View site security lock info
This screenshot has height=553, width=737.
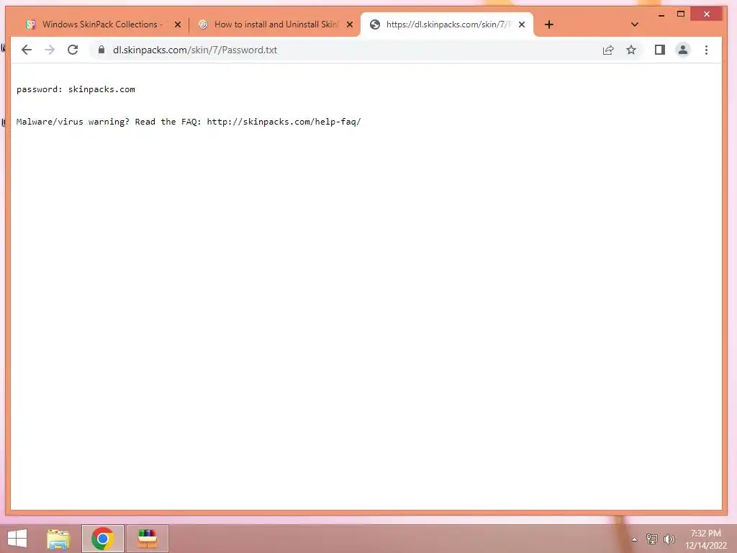tap(101, 50)
